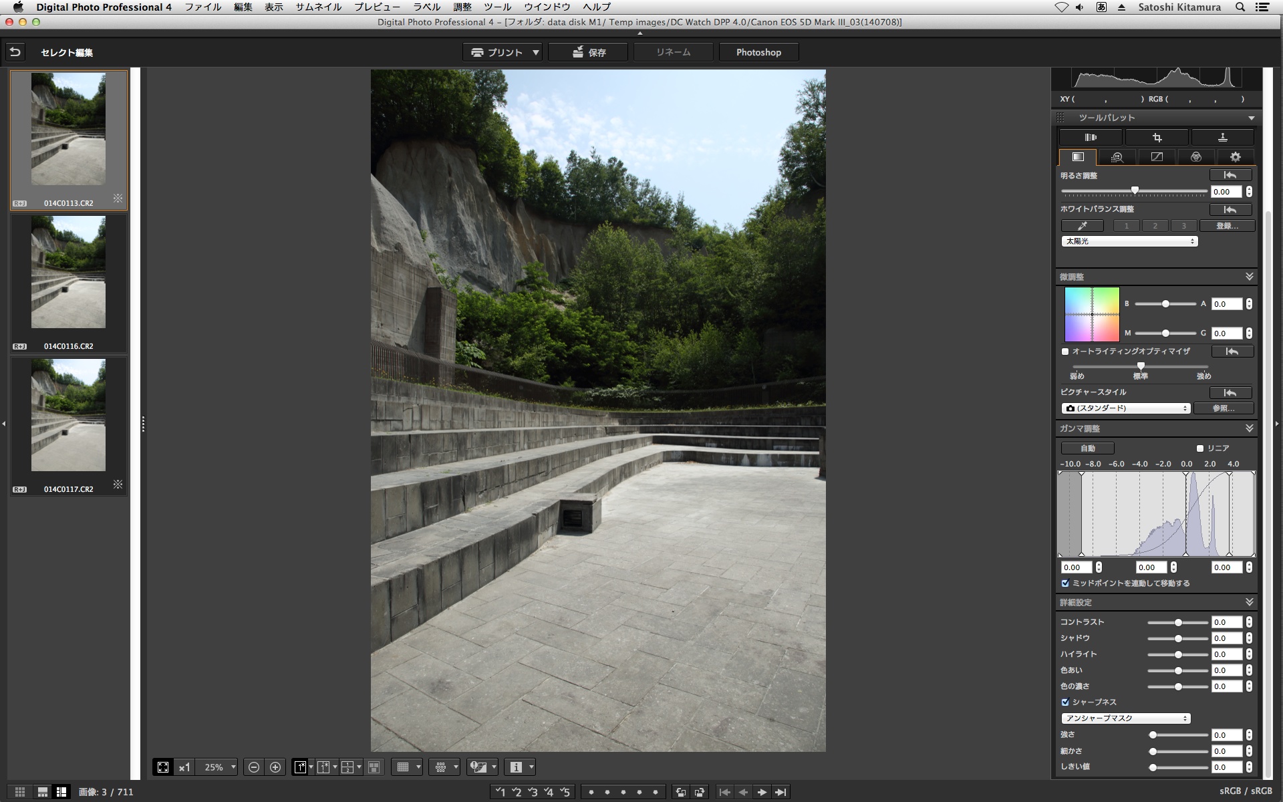Open the picture style スタンダード dropdown

point(1126,408)
